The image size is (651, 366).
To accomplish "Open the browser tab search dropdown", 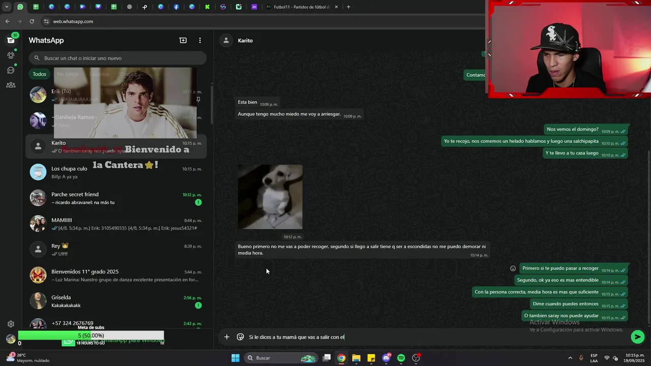I will click(7, 7).
